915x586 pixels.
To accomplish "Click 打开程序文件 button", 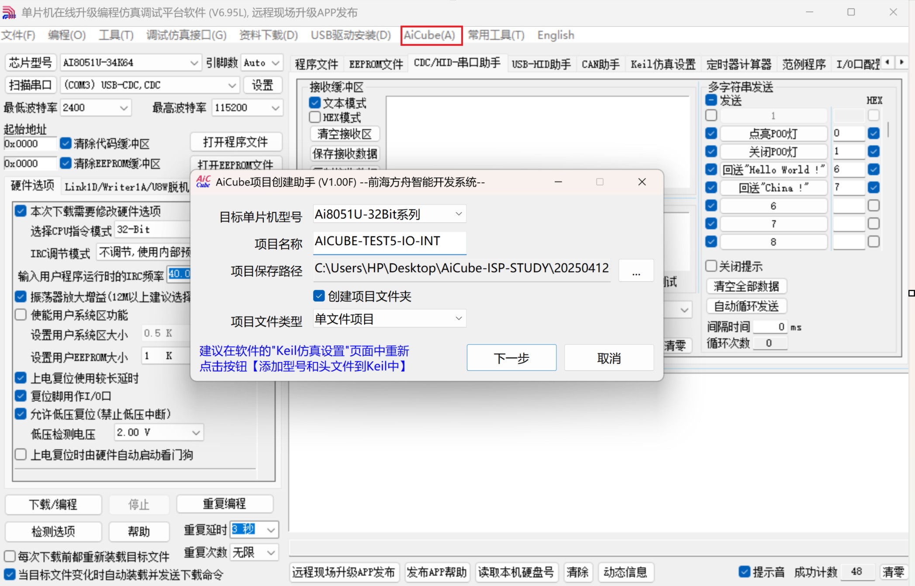I will [x=236, y=142].
